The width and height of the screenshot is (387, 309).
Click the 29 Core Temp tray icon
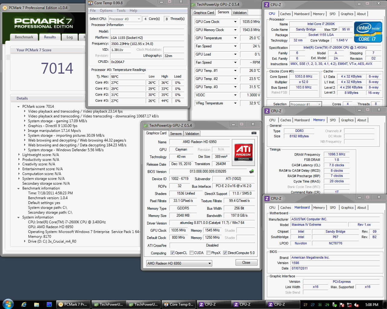pyautogui.click(x=327, y=305)
